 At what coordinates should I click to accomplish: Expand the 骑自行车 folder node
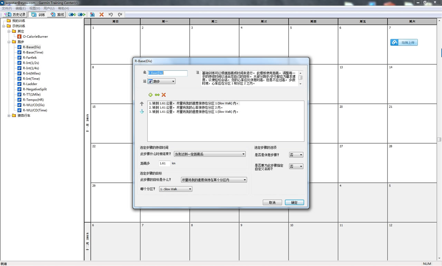pos(9,116)
